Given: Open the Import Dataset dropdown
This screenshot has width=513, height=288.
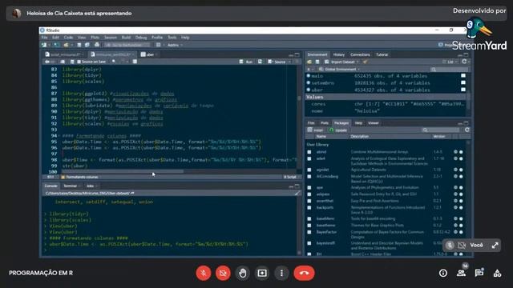Looking at the screenshot, I should (x=342, y=62).
